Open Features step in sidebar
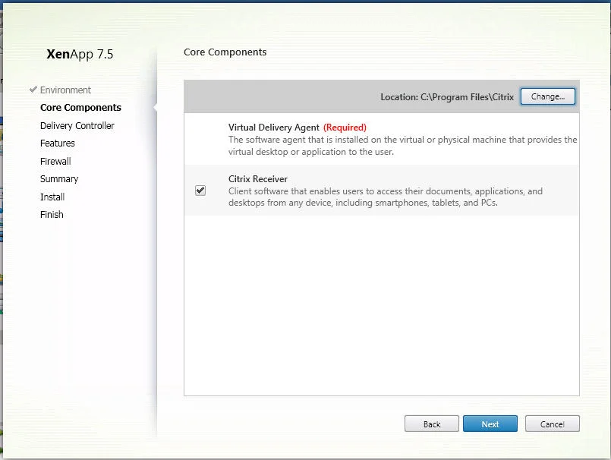Screen dimensions: 611x460 tap(57, 143)
